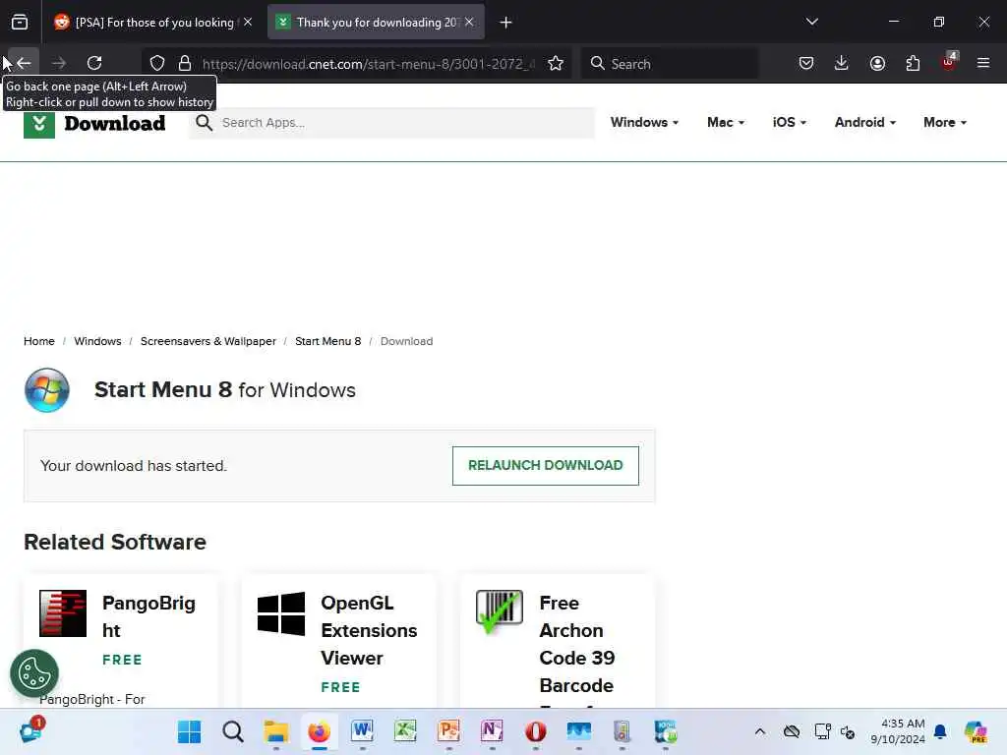Open File Explorer from taskbar
1007x755 pixels.
(276, 731)
